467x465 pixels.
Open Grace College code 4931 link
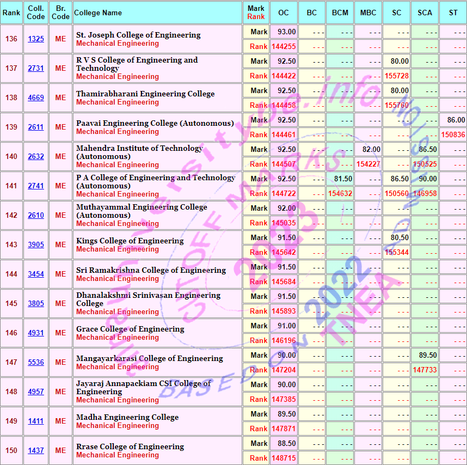[36, 333]
